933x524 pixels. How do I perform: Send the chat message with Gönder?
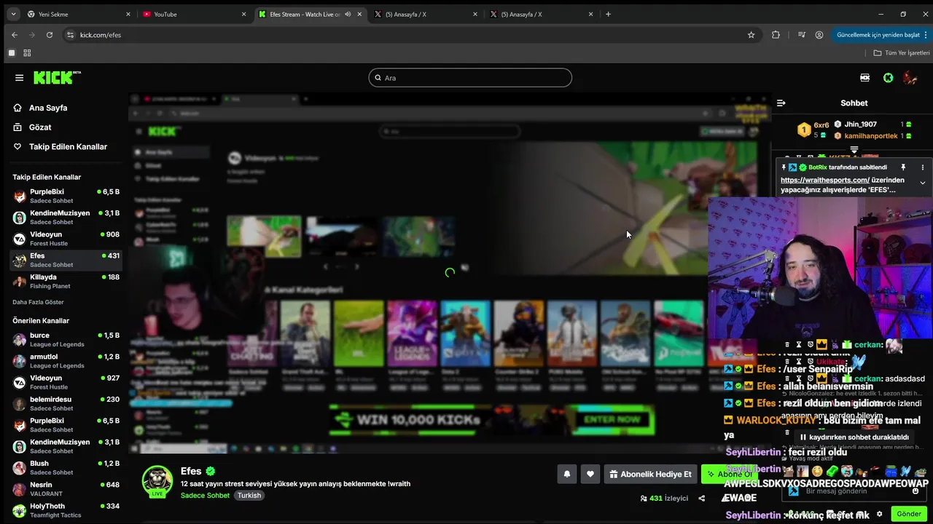pos(909,514)
